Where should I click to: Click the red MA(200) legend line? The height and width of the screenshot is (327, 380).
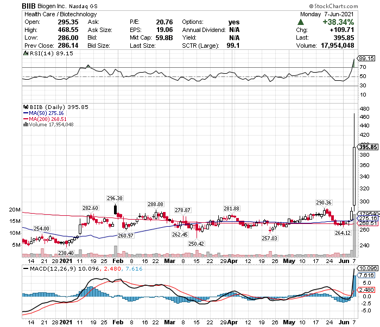pos(26,119)
